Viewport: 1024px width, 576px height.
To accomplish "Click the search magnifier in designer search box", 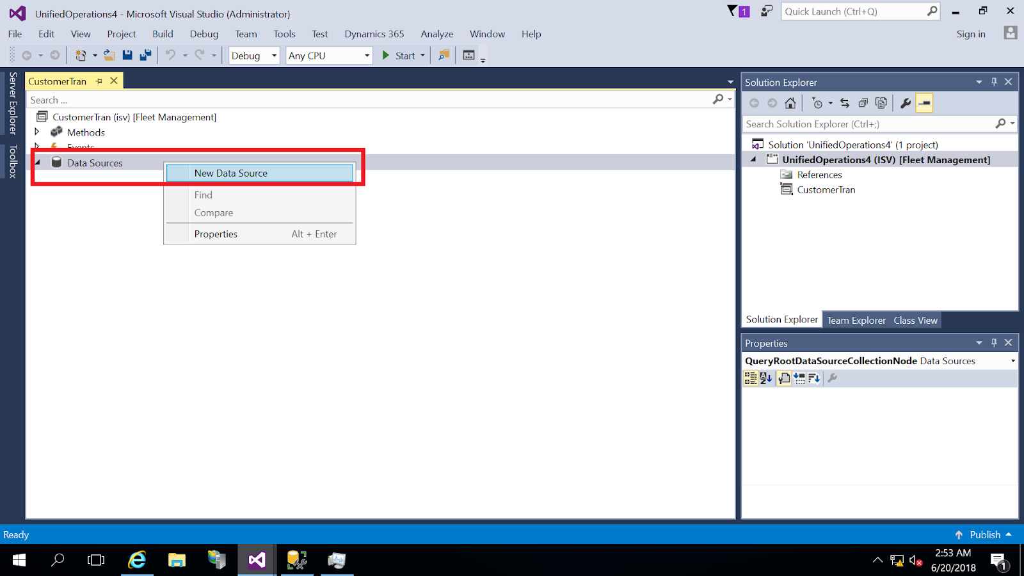I will pyautogui.click(x=718, y=99).
